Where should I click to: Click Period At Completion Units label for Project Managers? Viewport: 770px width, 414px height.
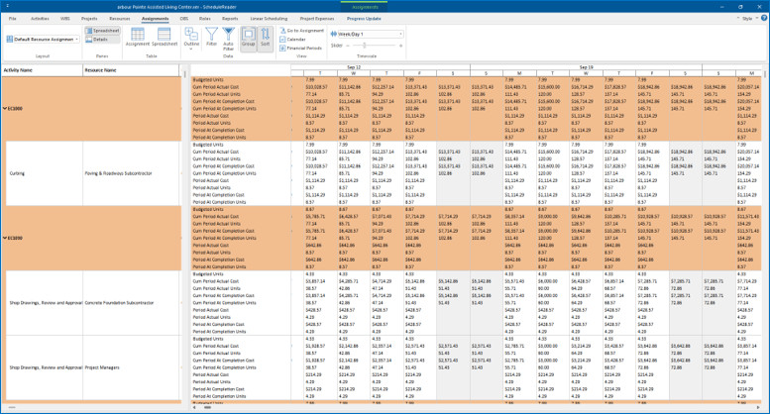219,396
